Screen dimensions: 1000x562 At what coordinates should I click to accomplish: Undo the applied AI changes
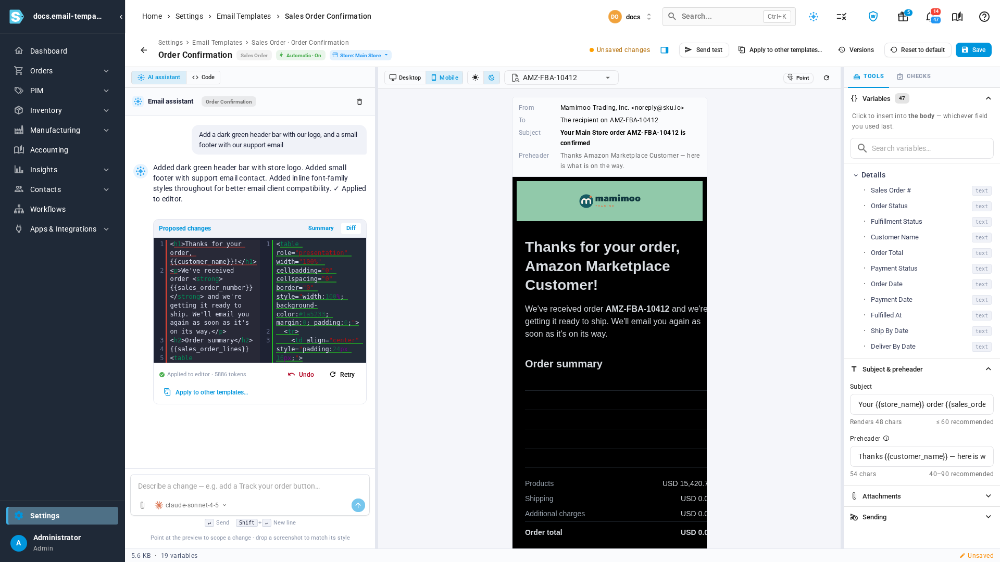pos(301,375)
